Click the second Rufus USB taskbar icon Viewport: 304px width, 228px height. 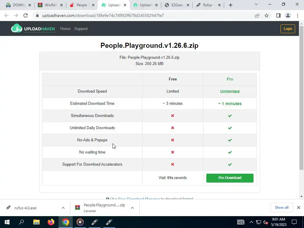109,222
